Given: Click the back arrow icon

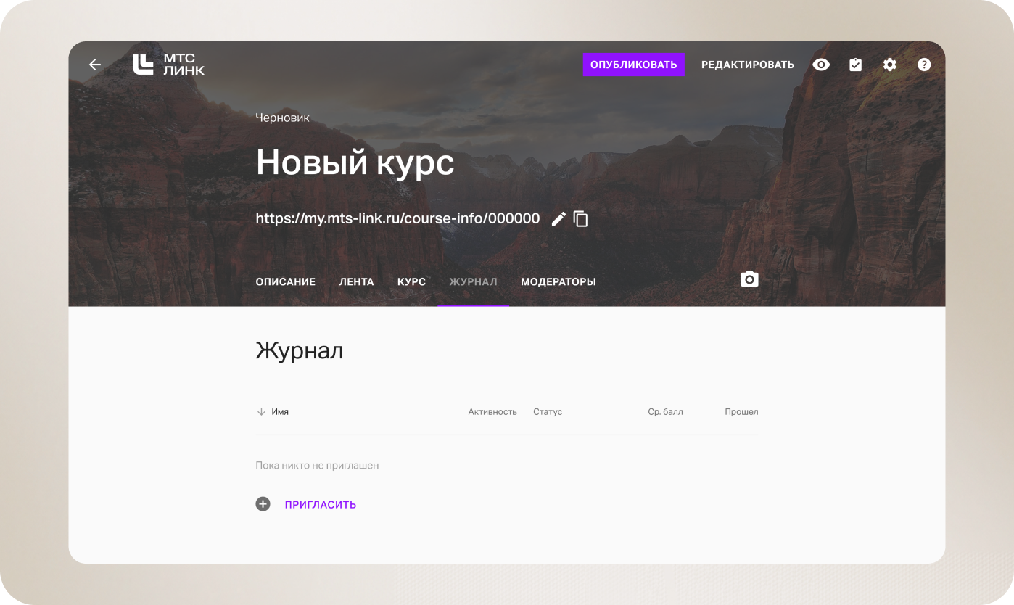Looking at the screenshot, I should (x=95, y=65).
